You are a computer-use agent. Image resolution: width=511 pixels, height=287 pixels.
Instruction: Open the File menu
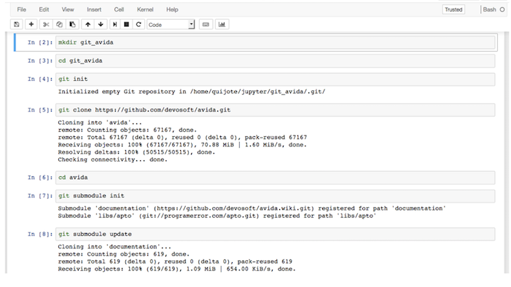(x=22, y=9)
